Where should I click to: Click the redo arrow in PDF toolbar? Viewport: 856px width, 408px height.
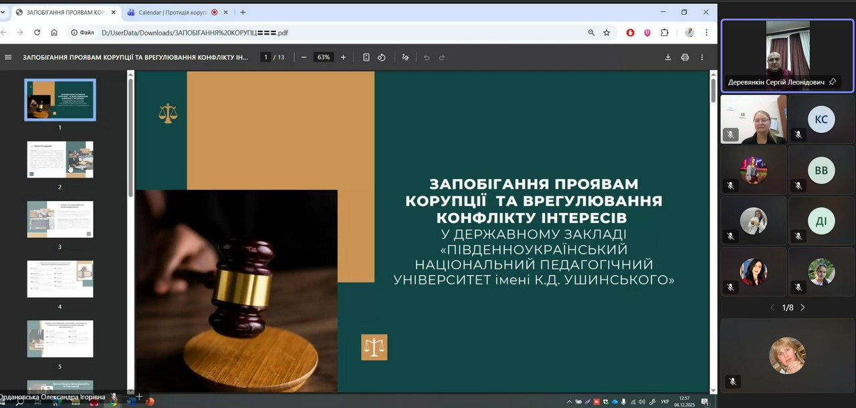[442, 57]
